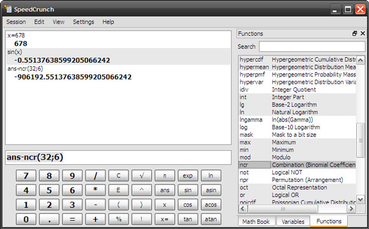Switch to the Math Book tab
This screenshot has width=369, height=229.
(256, 221)
